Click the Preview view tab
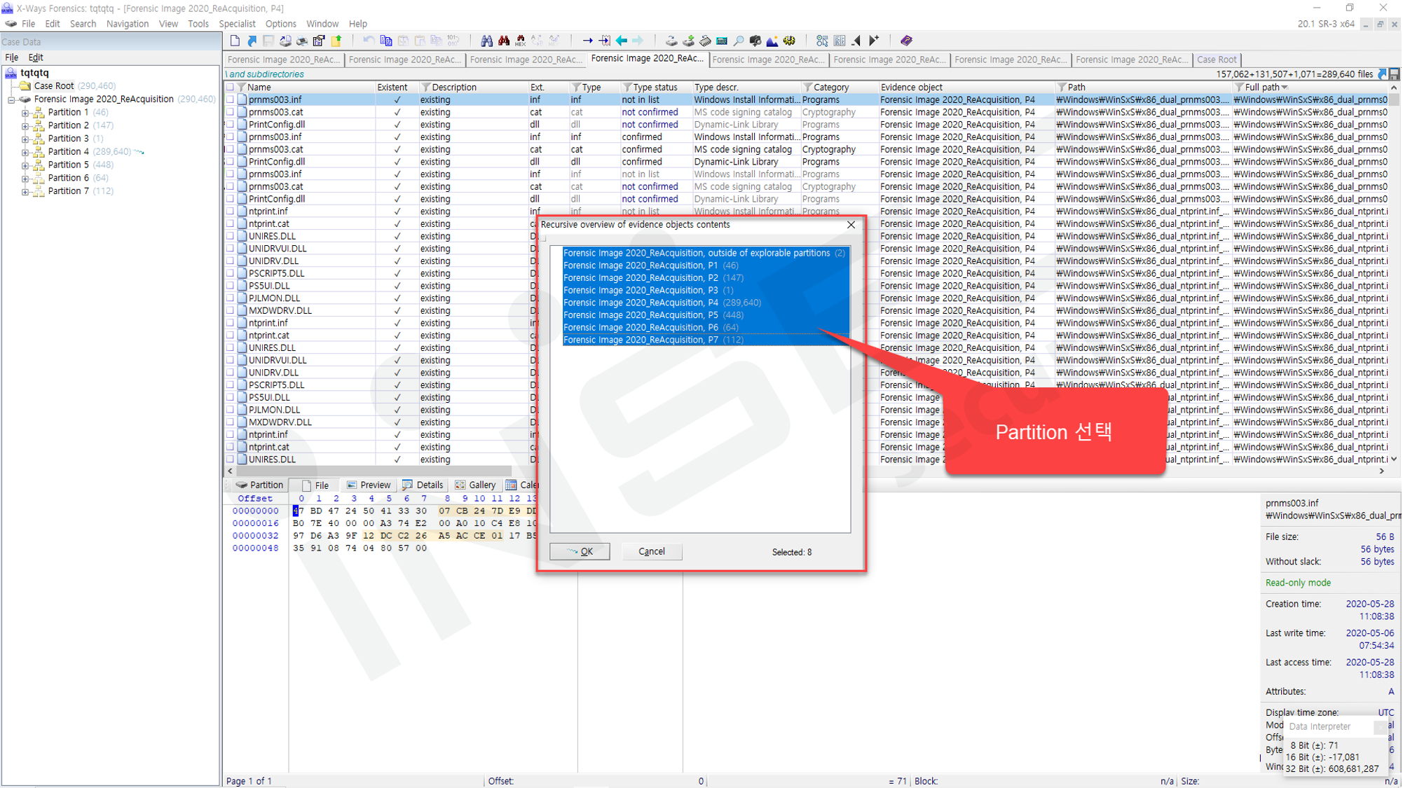1403x788 pixels. click(x=369, y=485)
